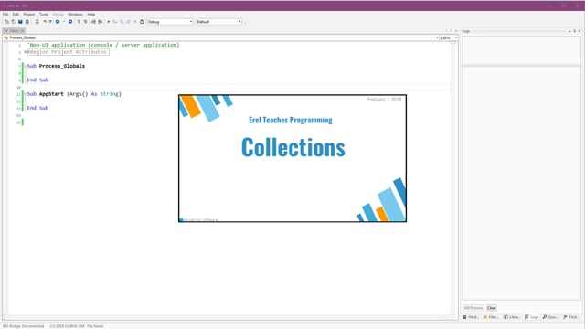Open the File menu
This screenshot has height=329, width=585.
(x=5, y=15)
